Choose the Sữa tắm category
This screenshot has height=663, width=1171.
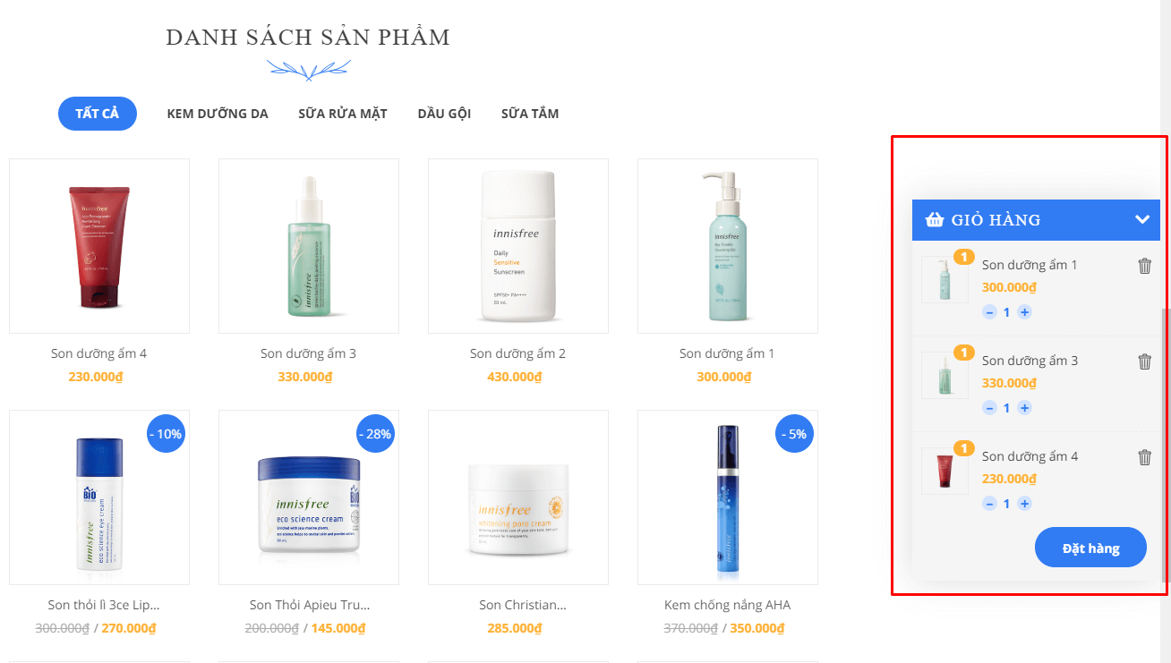tap(530, 114)
